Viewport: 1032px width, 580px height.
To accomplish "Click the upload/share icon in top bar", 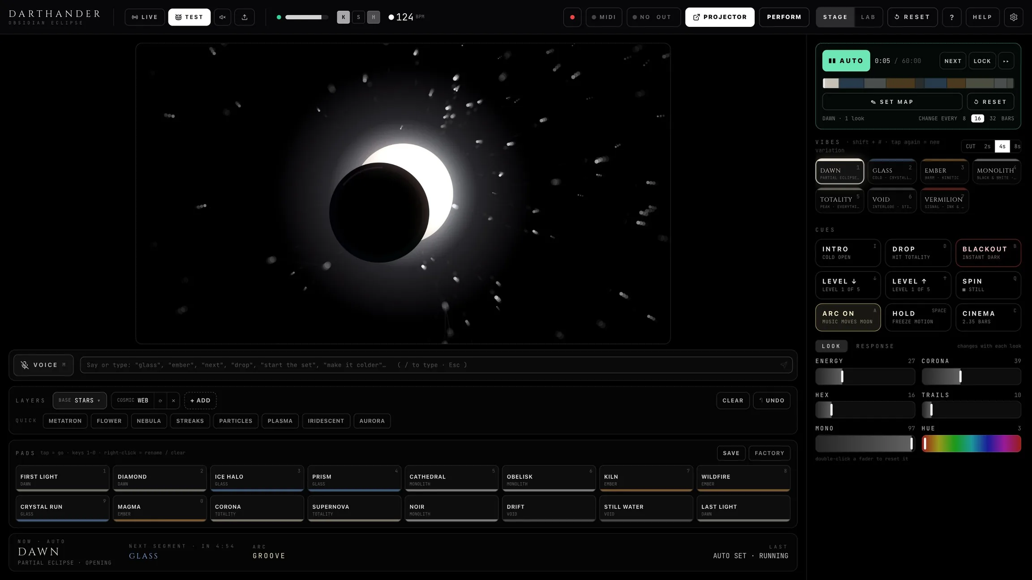I will (x=245, y=17).
